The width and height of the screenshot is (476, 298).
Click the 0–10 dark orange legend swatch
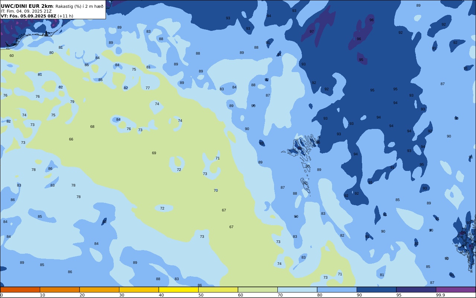click(x=20, y=289)
